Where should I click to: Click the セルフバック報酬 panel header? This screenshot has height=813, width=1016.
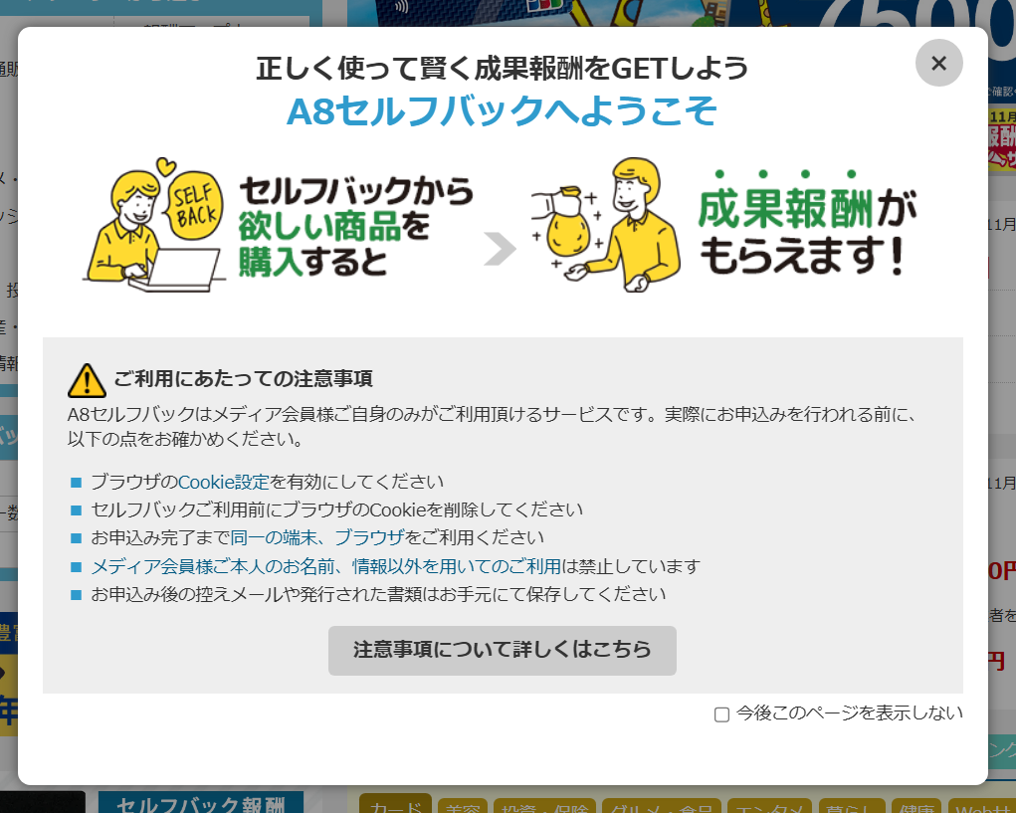[200, 805]
